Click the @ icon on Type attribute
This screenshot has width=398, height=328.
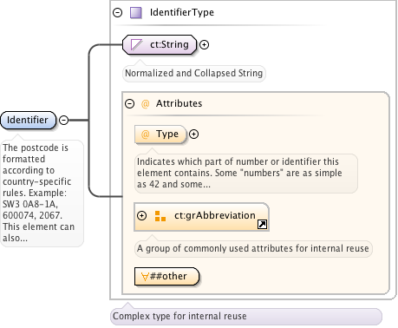(145, 134)
